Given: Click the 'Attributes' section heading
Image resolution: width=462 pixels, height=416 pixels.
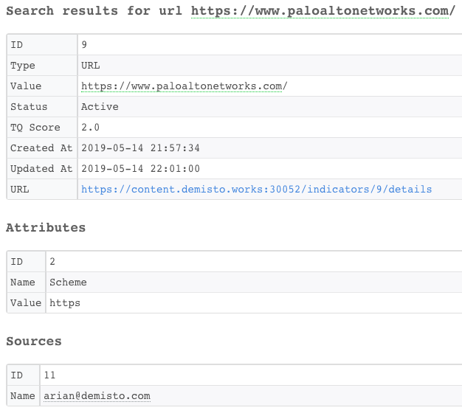Looking at the screenshot, I should (x=46, y=228).
